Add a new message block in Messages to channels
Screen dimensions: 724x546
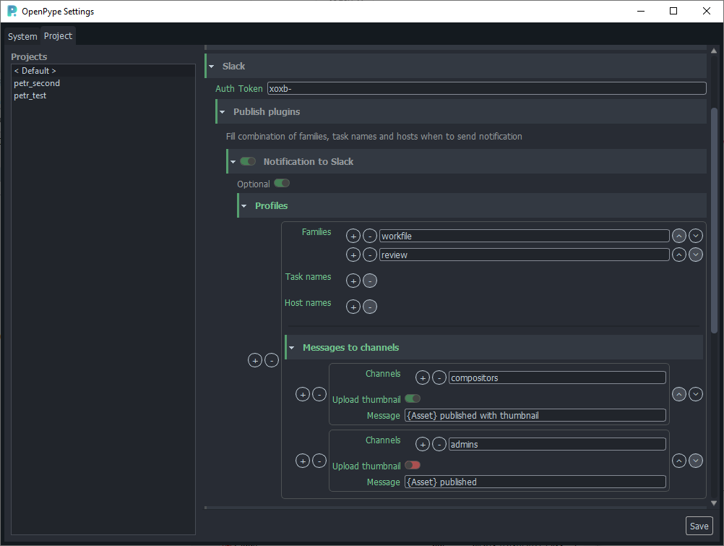coord(302,394)
